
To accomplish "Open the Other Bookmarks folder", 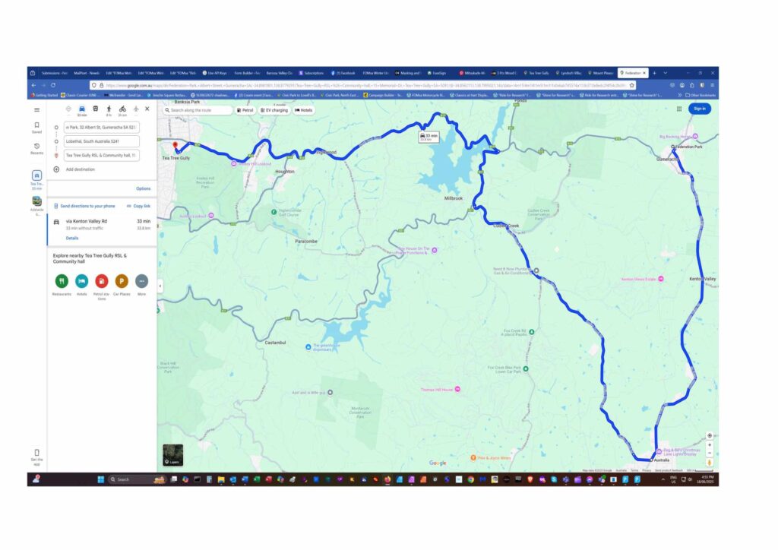I will tap(701, 95).
